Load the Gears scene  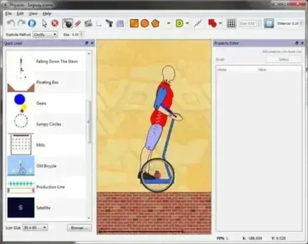tap(46, 103)
